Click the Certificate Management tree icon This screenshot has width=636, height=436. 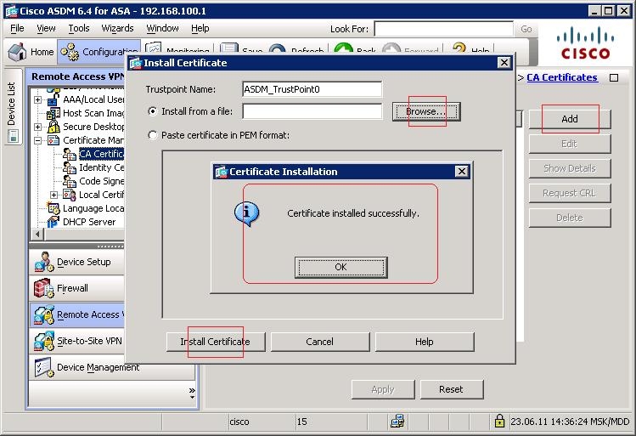(x=53, y=140)
